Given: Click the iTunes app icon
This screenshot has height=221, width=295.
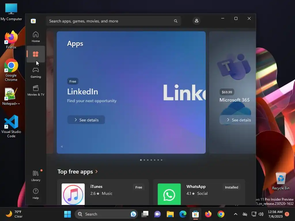Looking at the screenshot, I should click(x=73, y=194).
